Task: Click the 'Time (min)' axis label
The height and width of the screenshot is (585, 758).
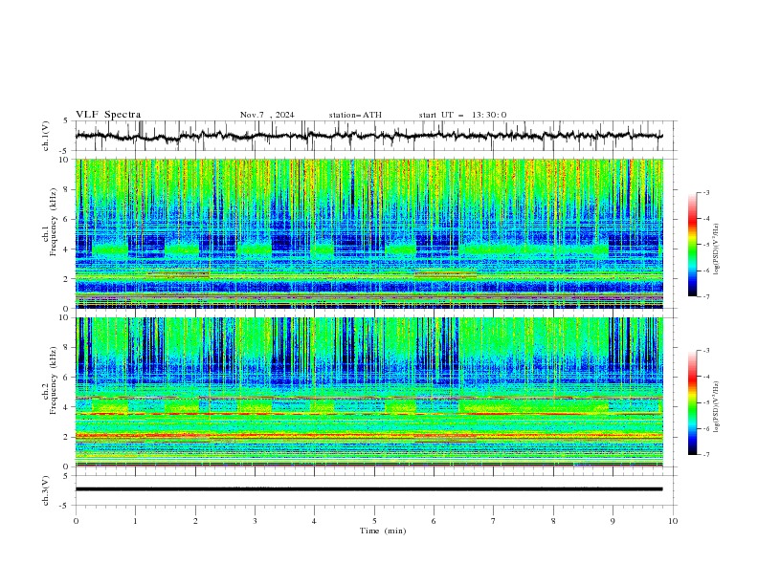Action: [x=383, y=531]
